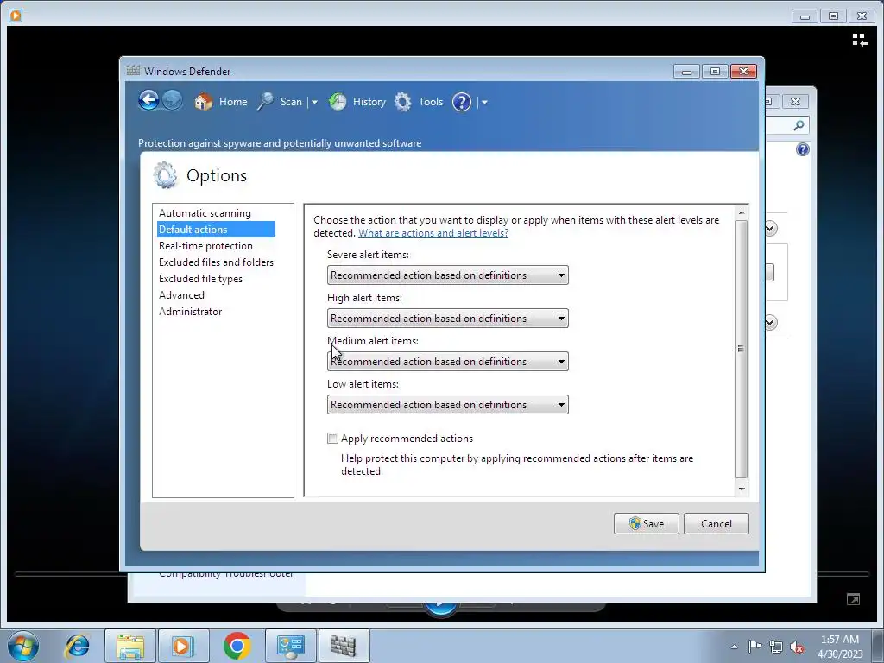
Task: Open Windows Media Player on taskbar
Action: tap(183, 646)
